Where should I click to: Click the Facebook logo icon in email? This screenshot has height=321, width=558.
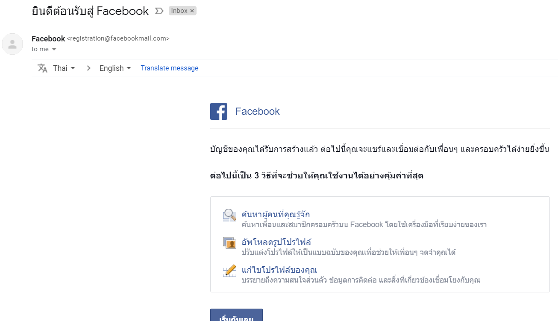(218, 111)
